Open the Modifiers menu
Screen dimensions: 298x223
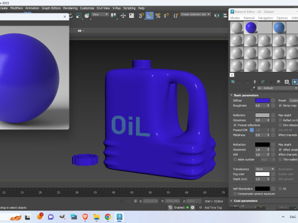[x=17, y=8]
